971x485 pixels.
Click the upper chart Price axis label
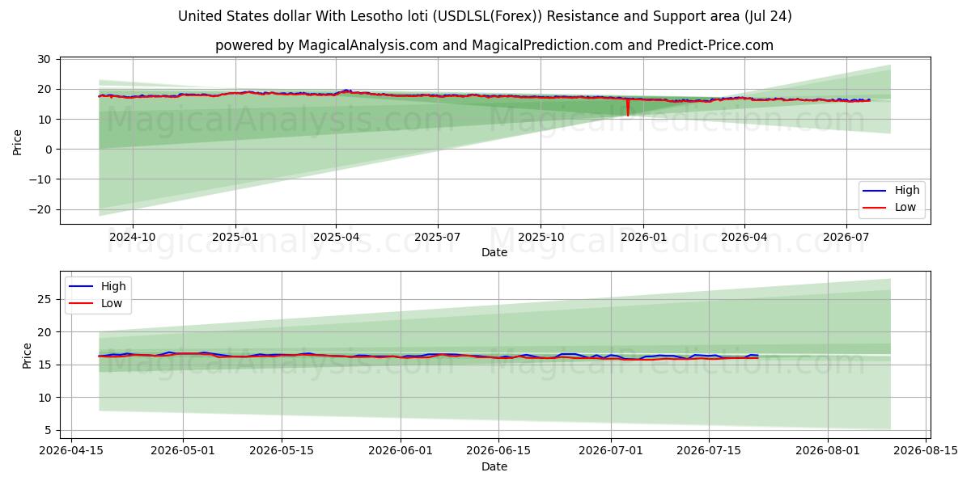(x=18, y=141)
